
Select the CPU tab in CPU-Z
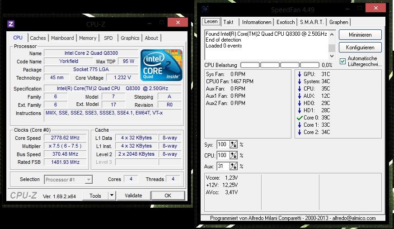[x=18, y=38]
